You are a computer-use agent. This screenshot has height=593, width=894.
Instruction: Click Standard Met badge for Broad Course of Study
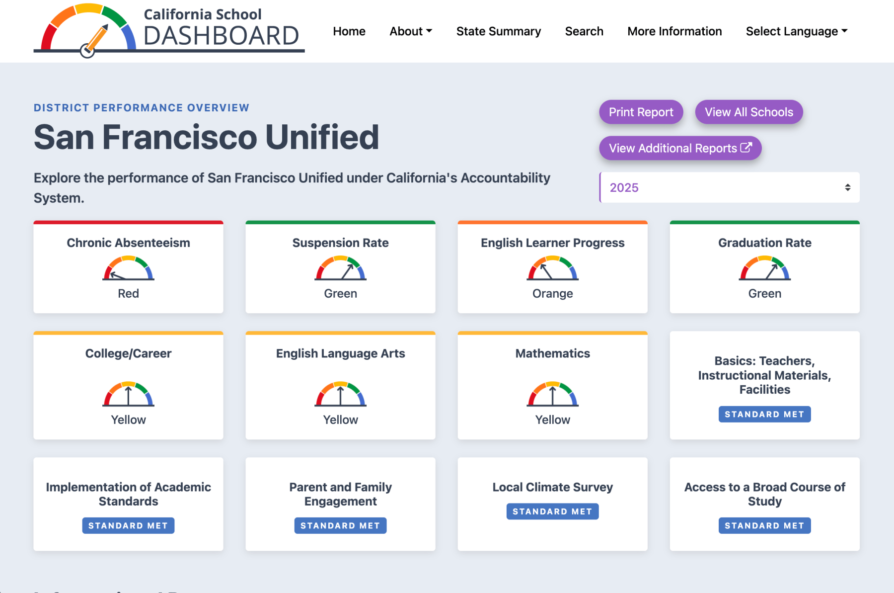point(764,525)
